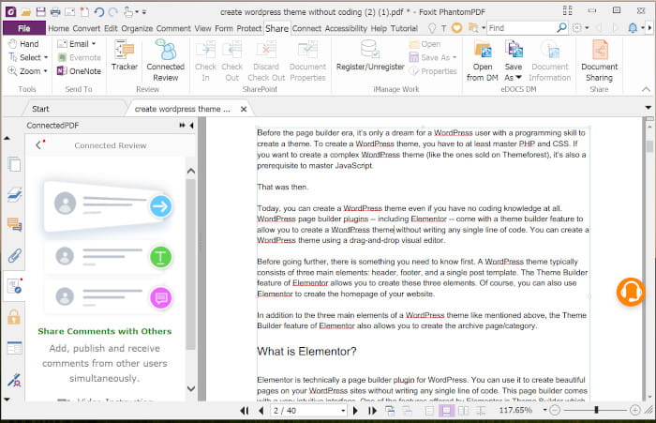656x423 pixels.
Task: Open the Comments panel in sidebar
Action: click(x=15, y=224)
